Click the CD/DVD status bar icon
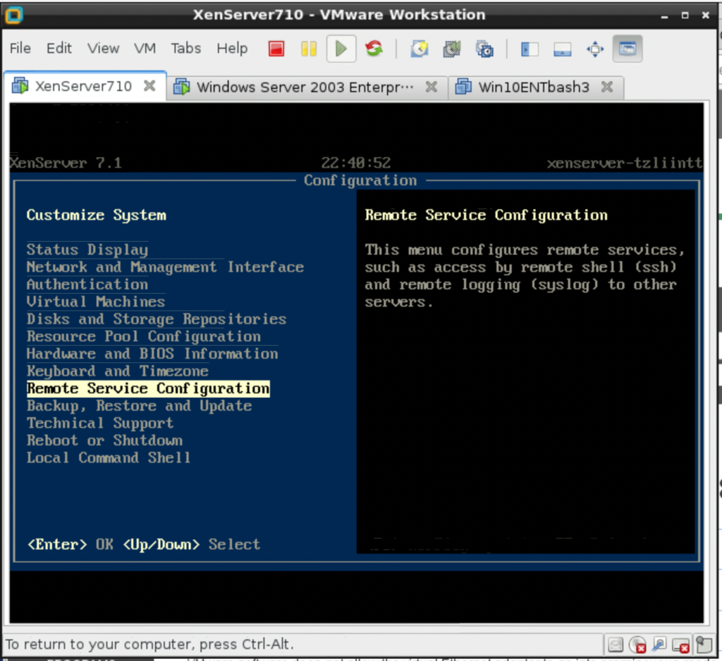This screenshot has width=722, height=661. point(637,644)
